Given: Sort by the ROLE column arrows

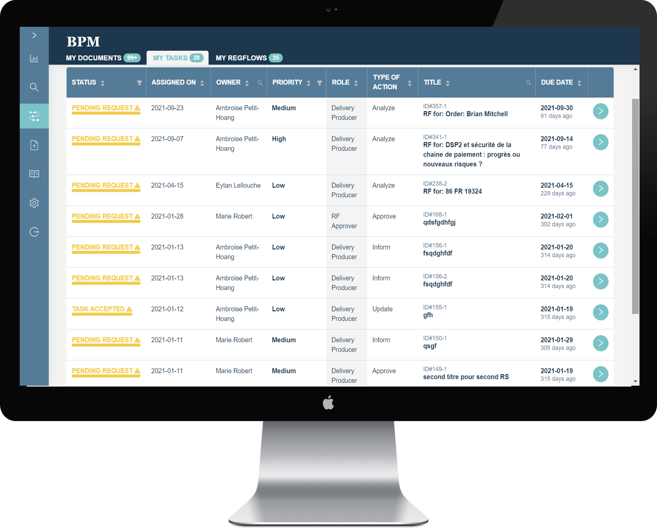Looking at the screenshot, I should pyautogui.click(x=356, y=83).
